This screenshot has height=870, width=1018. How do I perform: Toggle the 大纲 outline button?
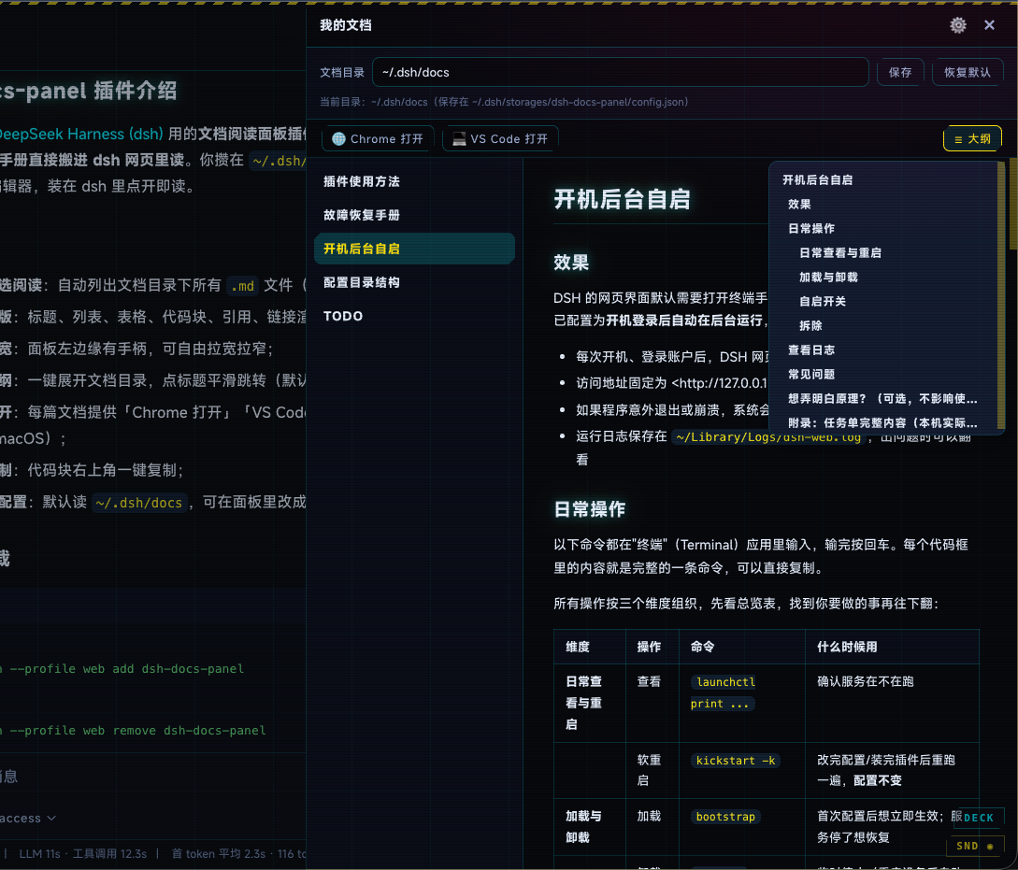click(972, 139)
